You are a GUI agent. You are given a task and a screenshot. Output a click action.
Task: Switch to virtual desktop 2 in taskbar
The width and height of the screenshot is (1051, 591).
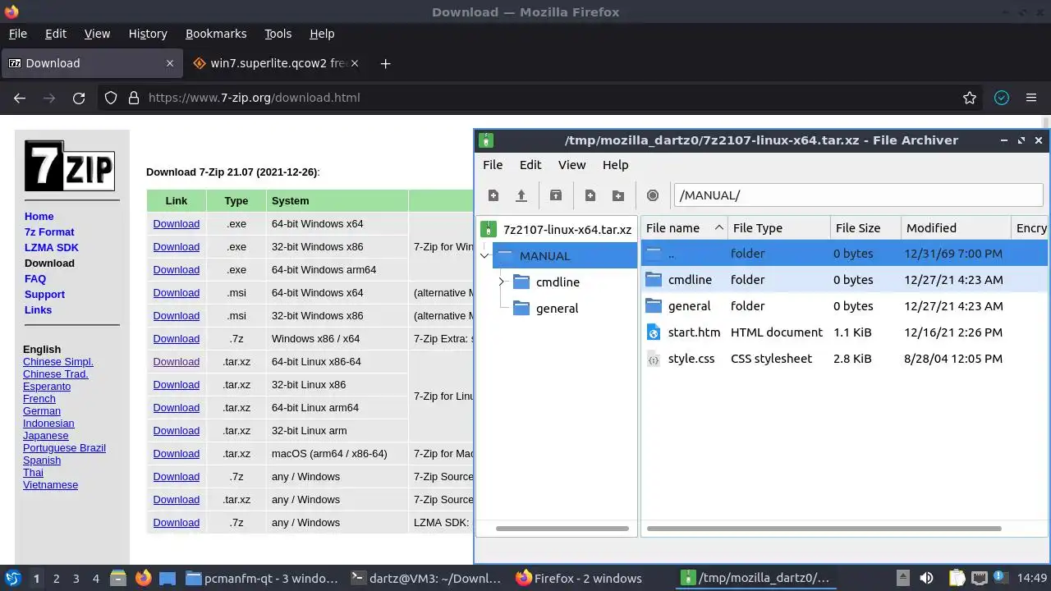pos(56,579)
